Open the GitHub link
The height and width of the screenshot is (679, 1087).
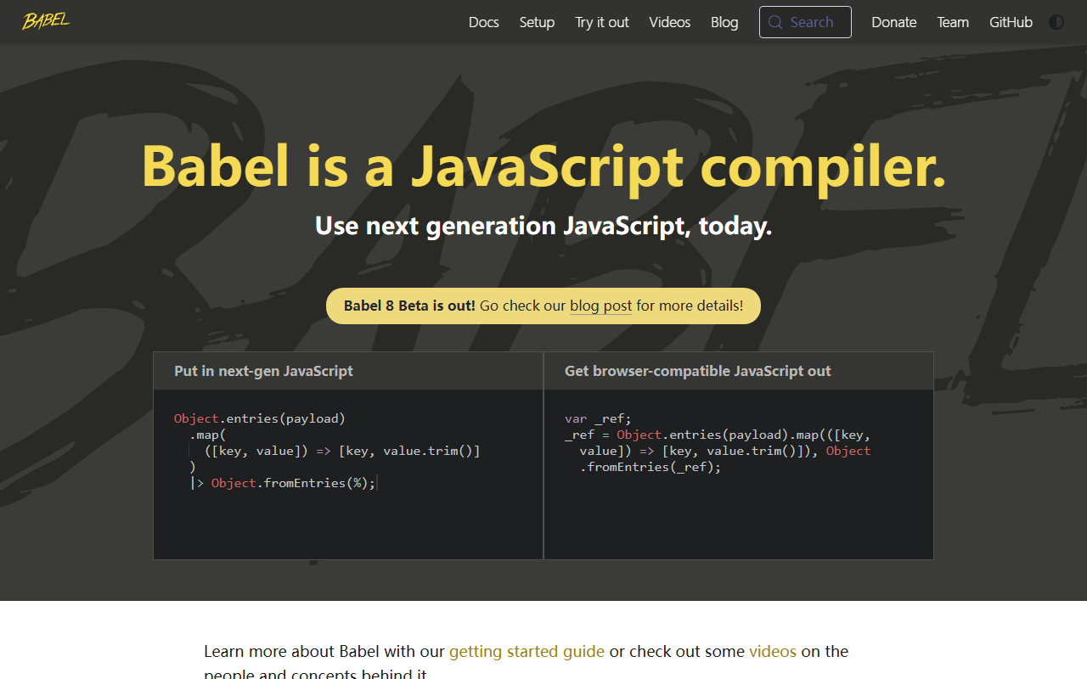pos(1011,22)
